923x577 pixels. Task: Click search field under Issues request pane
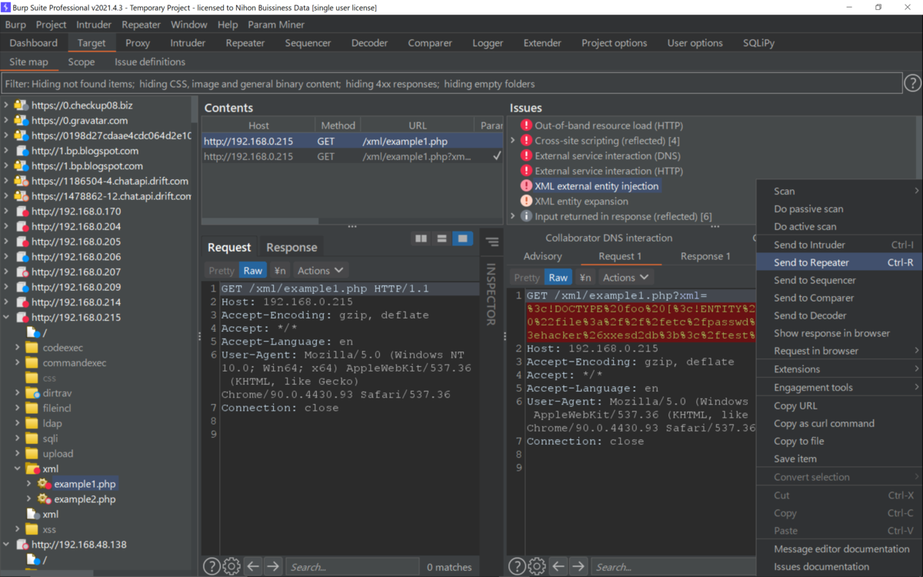pos(673,567)
